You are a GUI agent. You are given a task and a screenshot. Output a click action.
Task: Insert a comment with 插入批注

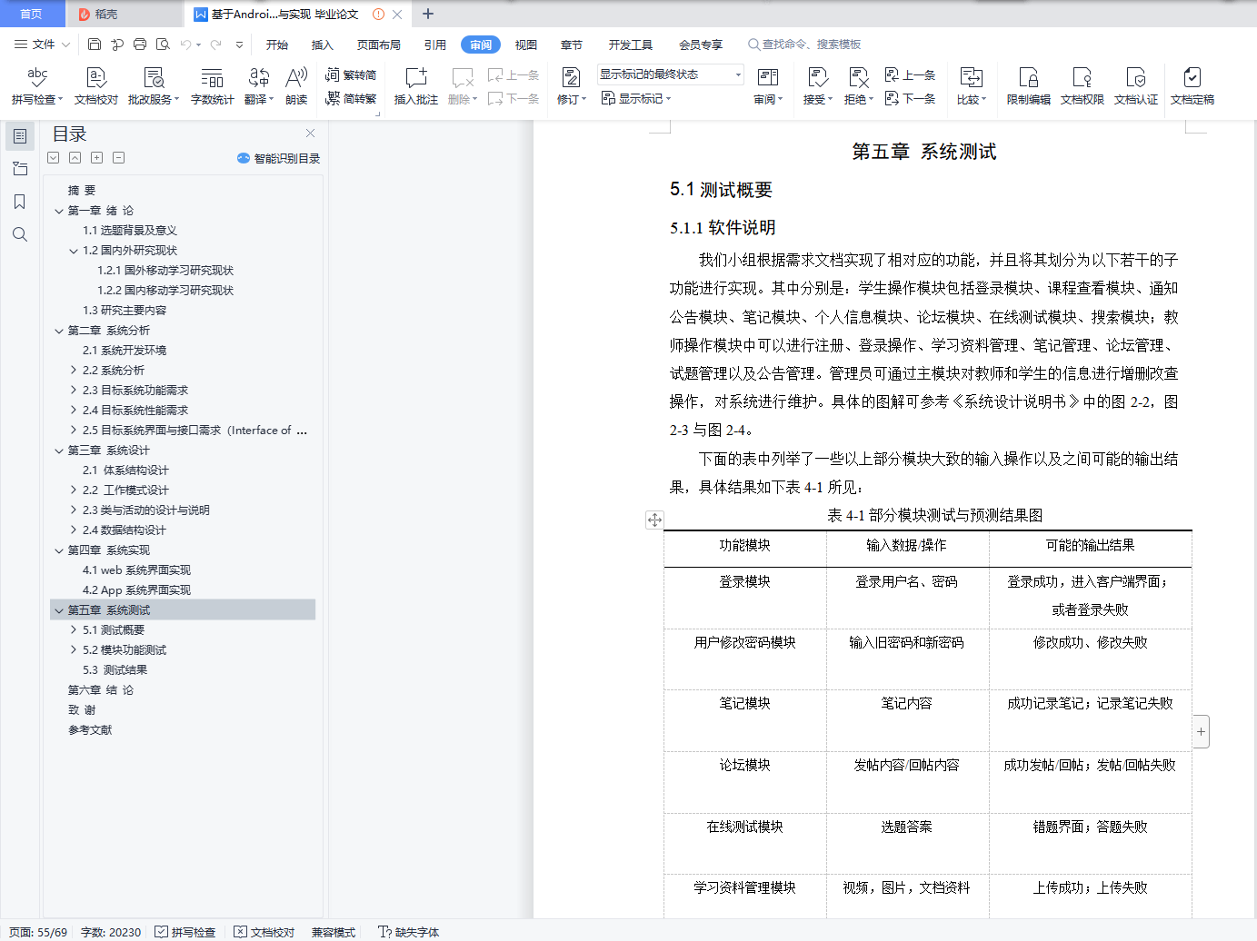[415, 86]
